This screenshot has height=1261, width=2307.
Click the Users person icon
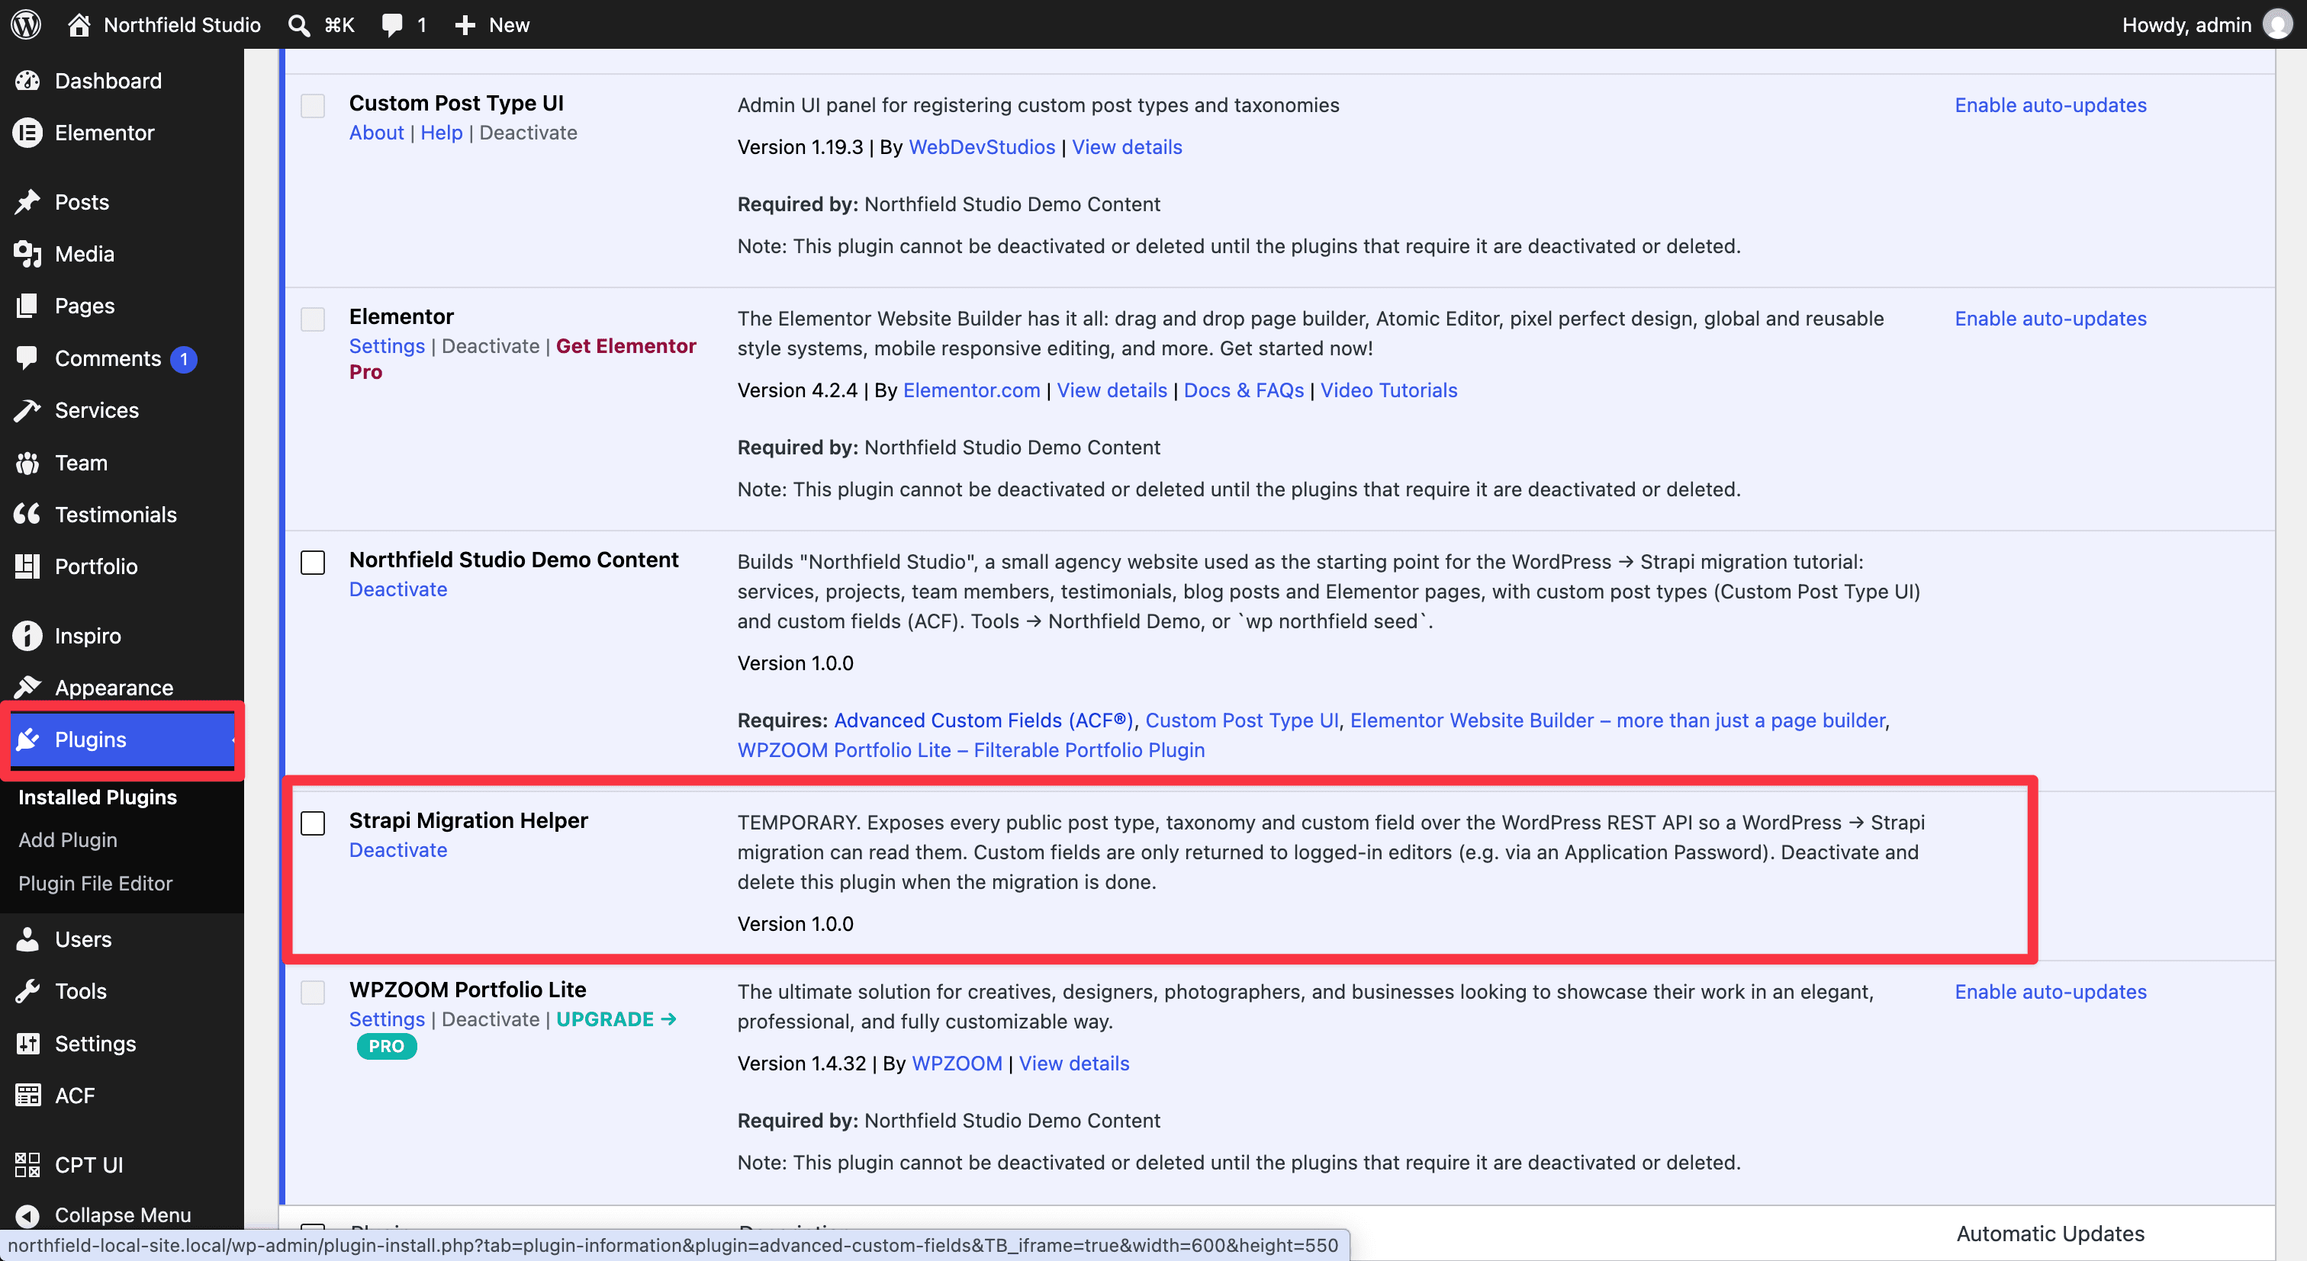(x=27, y=939)
